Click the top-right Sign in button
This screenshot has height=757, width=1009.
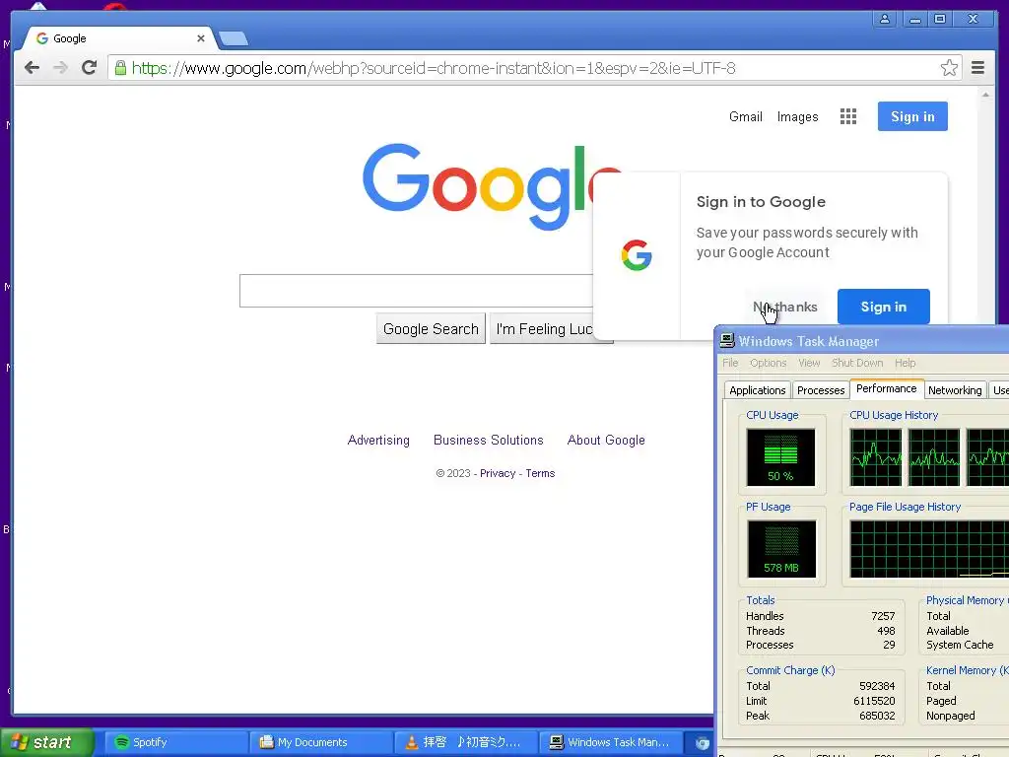pyautogui.click(x=912, y=116)
